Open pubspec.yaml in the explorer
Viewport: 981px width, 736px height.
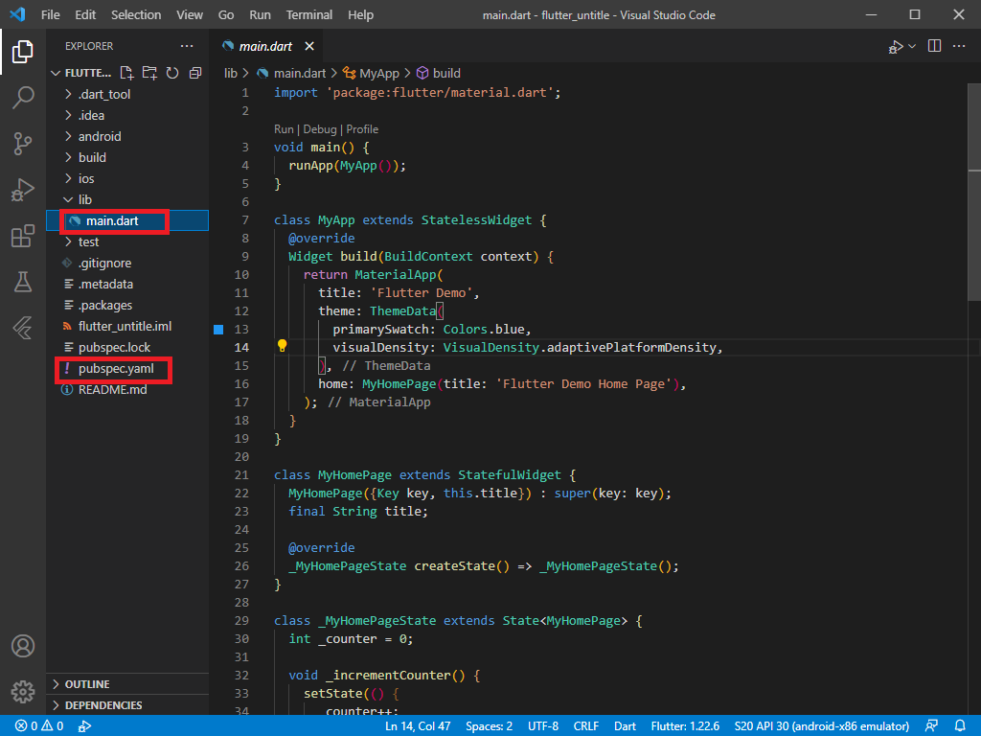(x=115, y=369)
